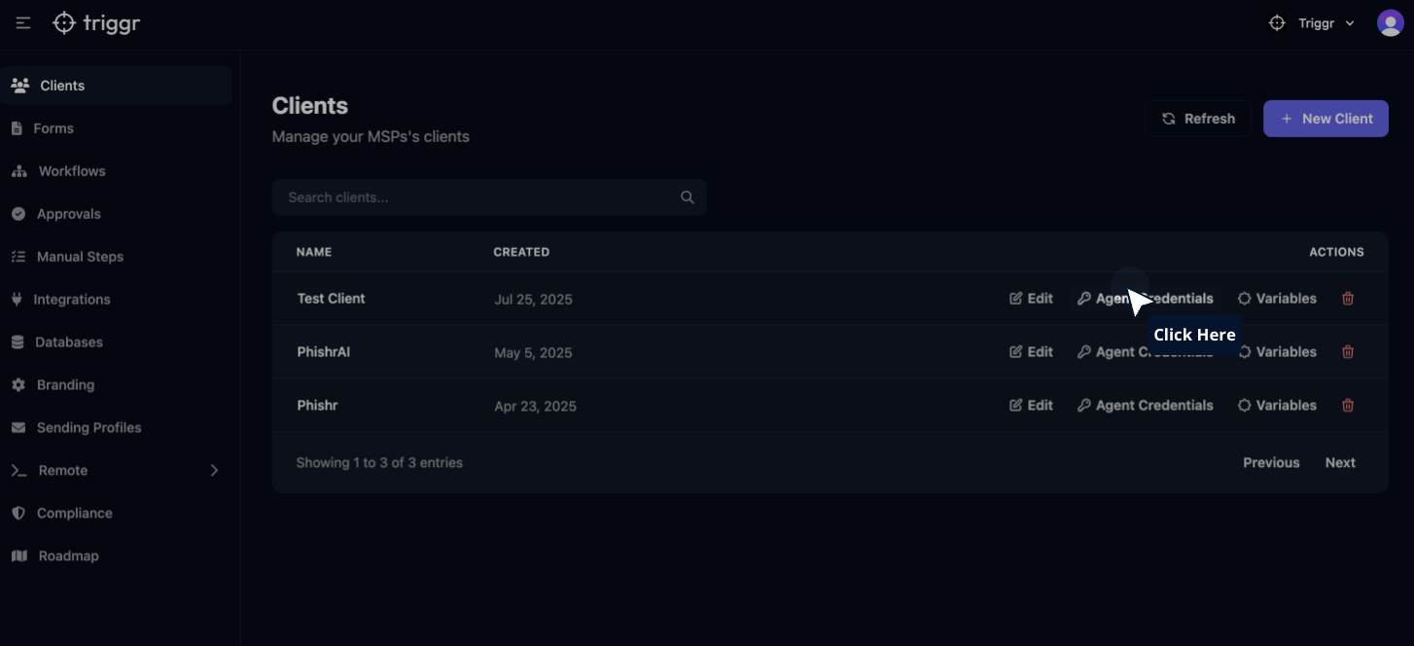Edit the PhishrAI client
The width and height of the screenshot is (1414, 646).
[x=1031, y=352]
